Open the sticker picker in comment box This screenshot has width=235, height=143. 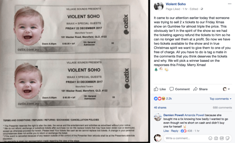(x=228, y=138)
